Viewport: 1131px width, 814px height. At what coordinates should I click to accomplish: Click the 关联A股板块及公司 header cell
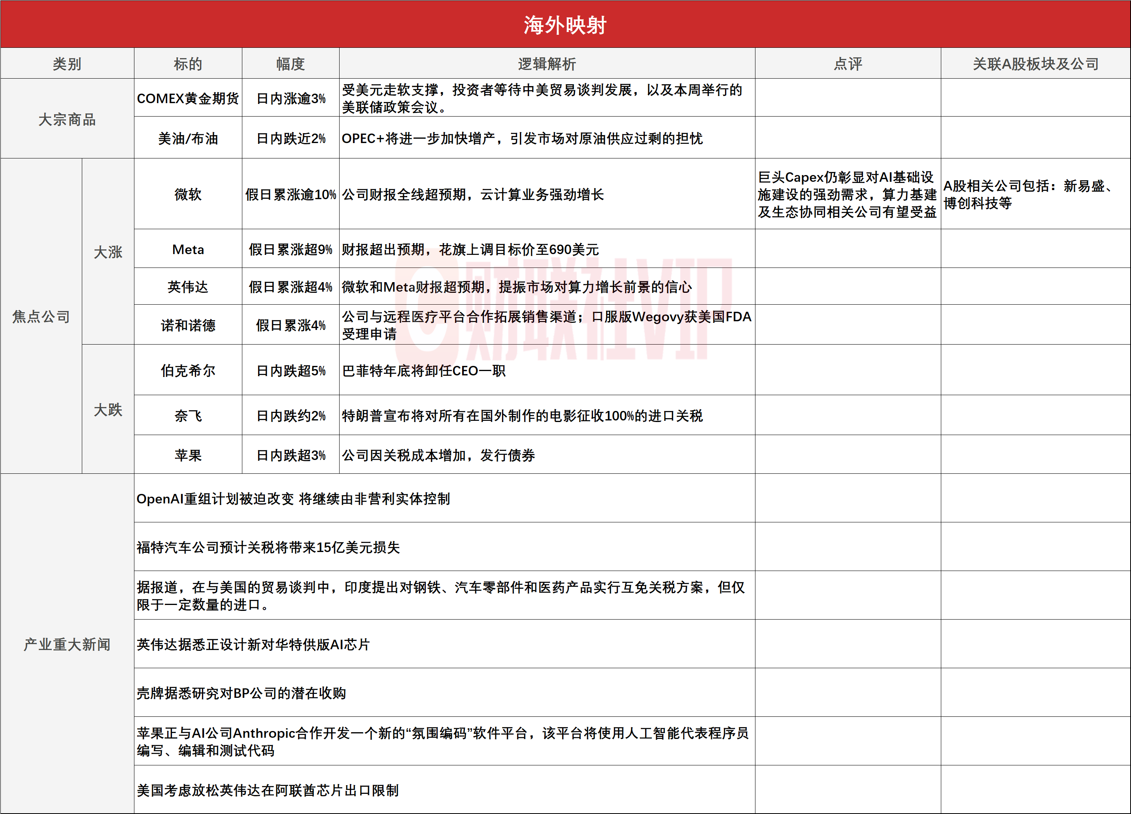pyautogui.click(x=1035, y=64)
